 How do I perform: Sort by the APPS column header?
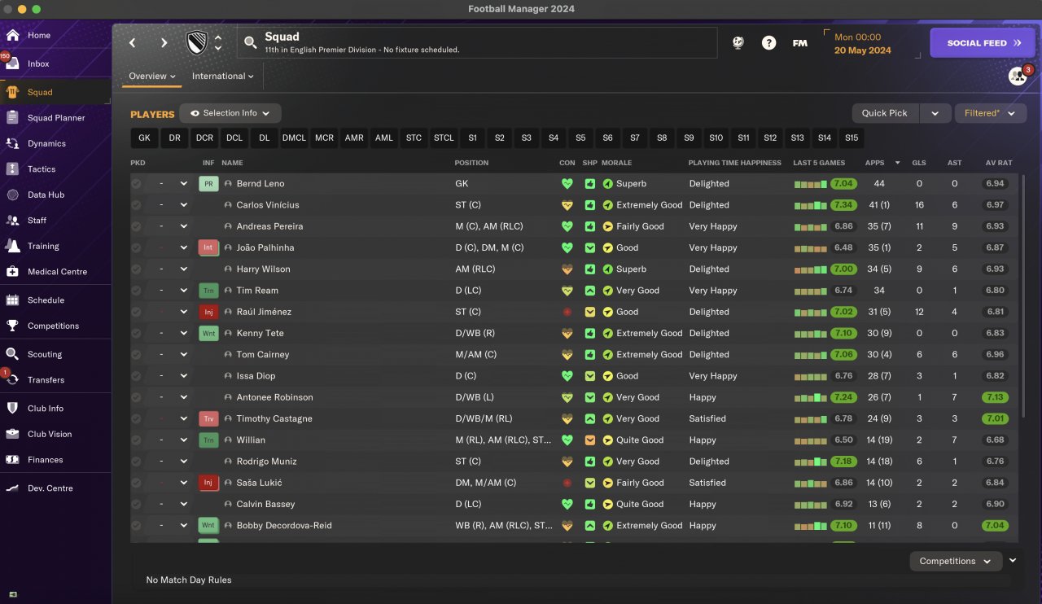point(875,163)
